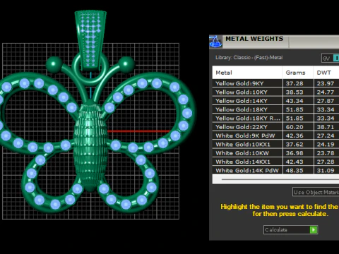339x254 pixels.
Task: Click the butterfly pendant body in the viewport
Action: point(90,146)
